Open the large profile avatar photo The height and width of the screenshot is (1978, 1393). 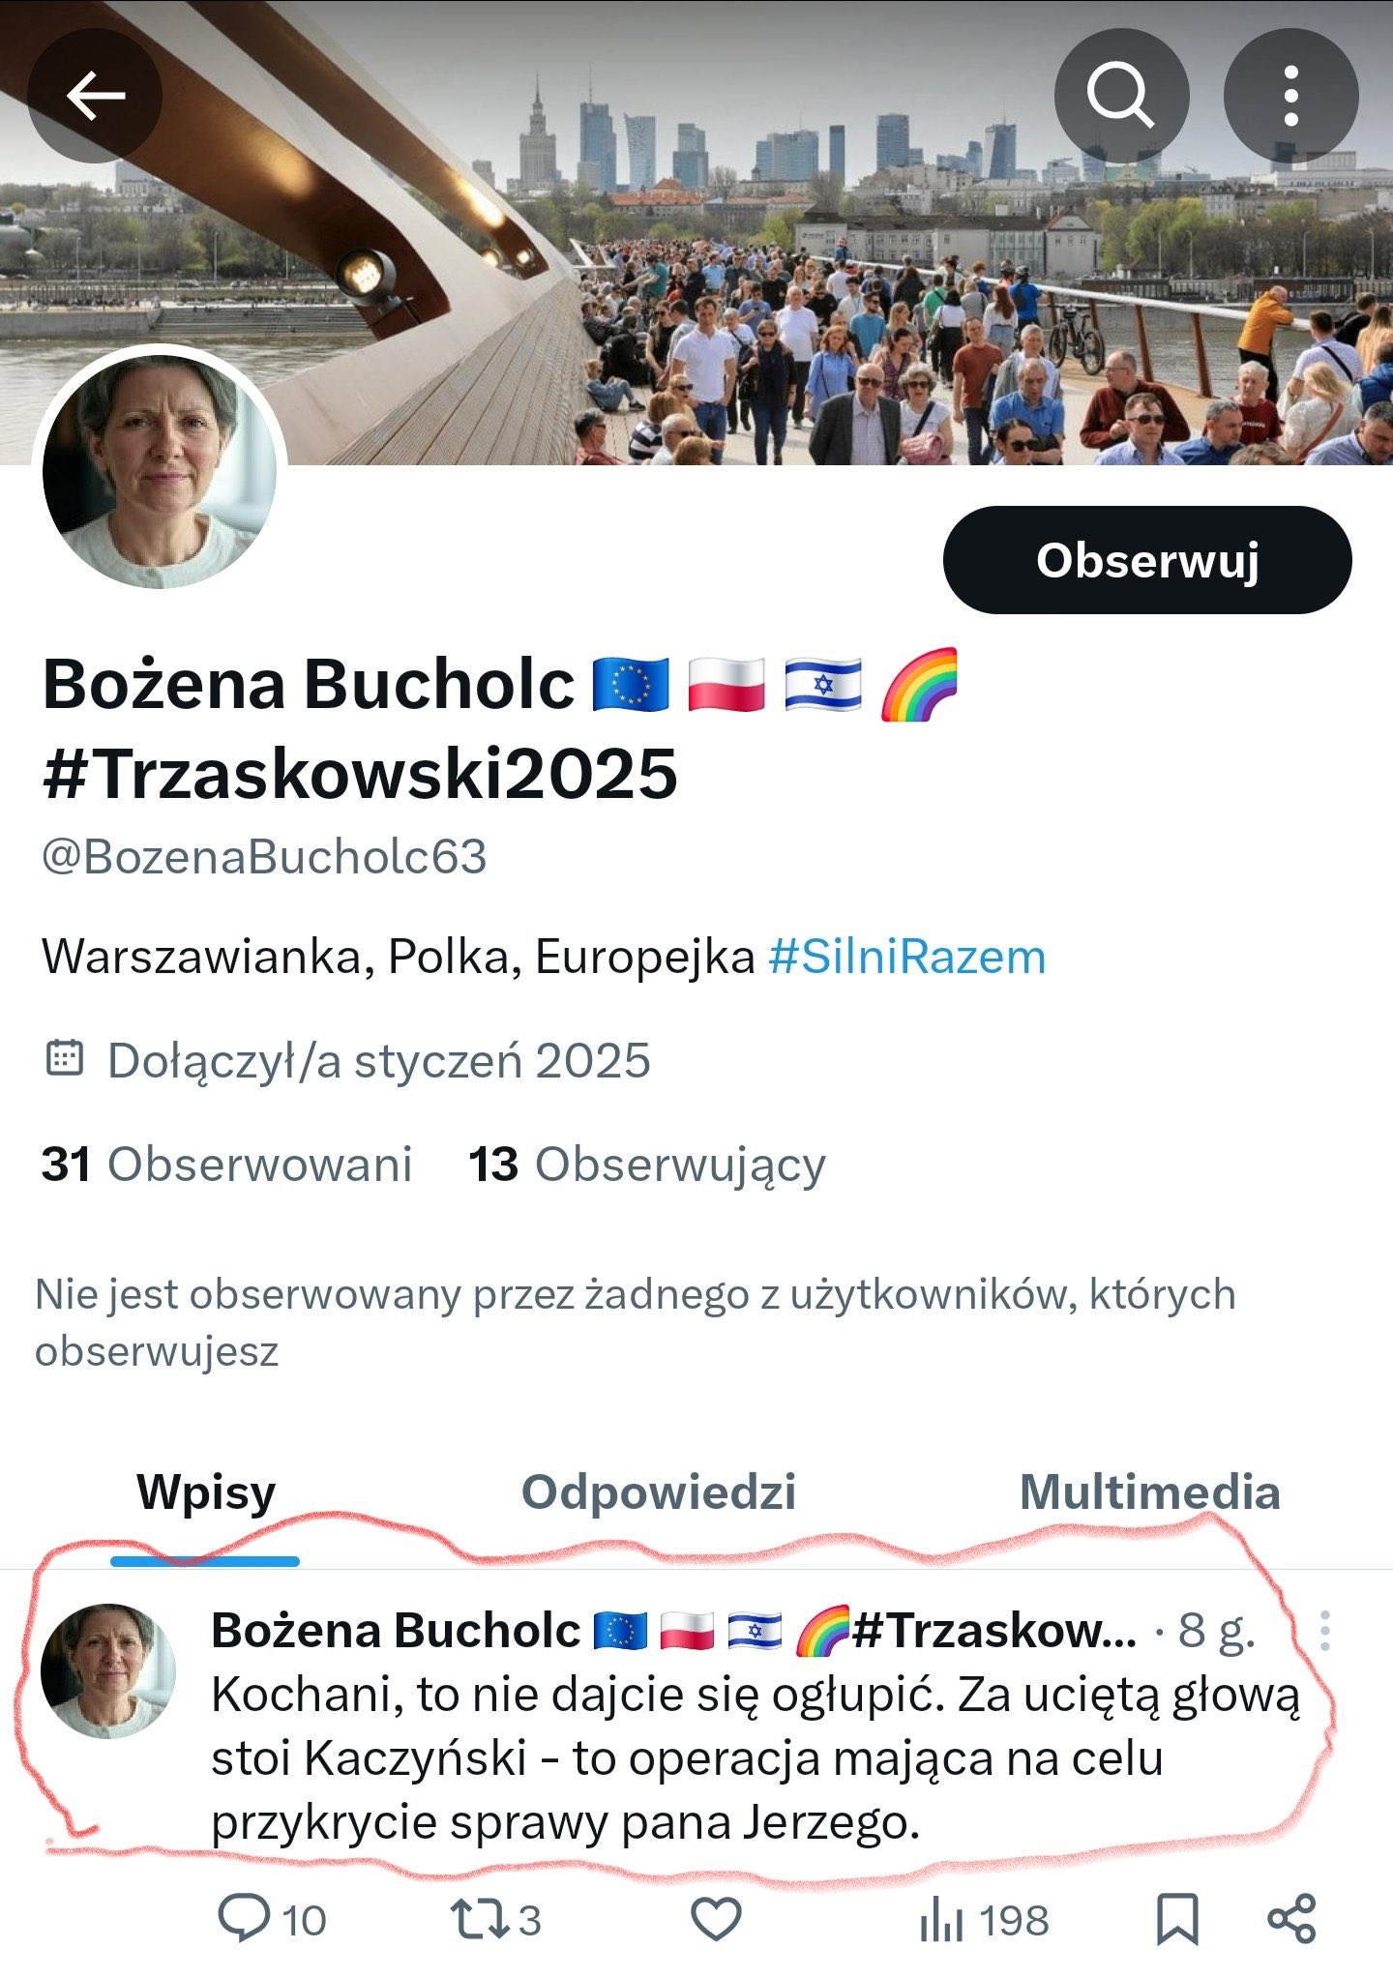pos(160,471)
